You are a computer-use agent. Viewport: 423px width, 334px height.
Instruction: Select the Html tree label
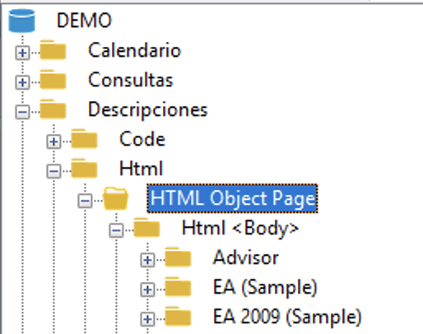tap(142, 168)
